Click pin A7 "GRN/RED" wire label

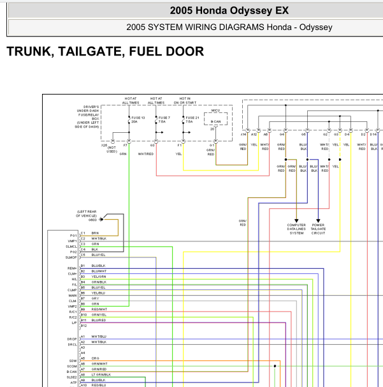pyautogui.click(x=99, y=369)
